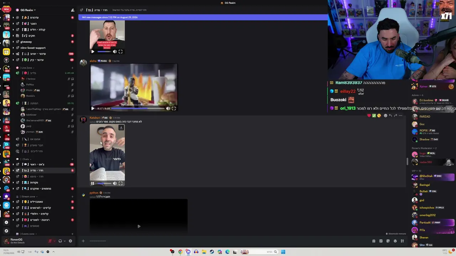456x256 pixels.
Task: Add a channel to Live Zone category
Action: [72, 68]
